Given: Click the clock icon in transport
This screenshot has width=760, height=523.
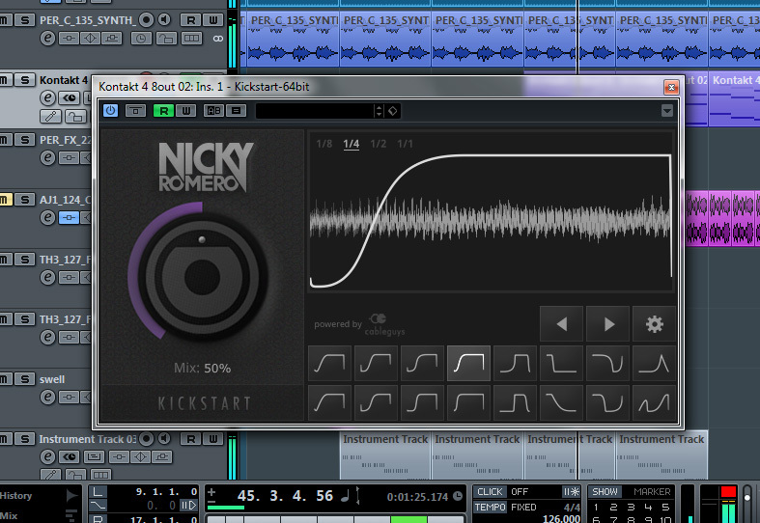Looking at the screenshot, I should [458, 496].
